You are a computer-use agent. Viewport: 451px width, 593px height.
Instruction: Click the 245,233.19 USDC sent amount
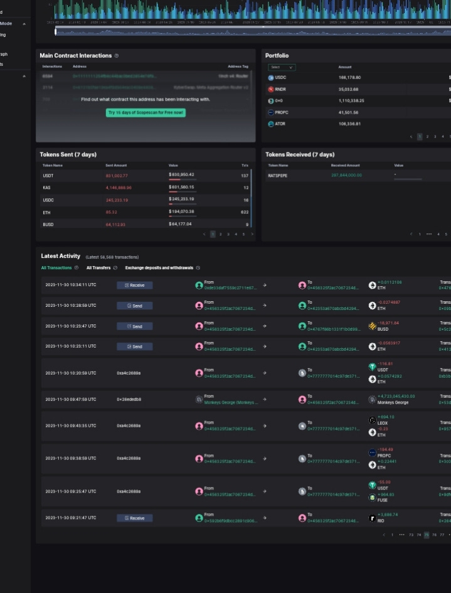click(x=117, y=200)
